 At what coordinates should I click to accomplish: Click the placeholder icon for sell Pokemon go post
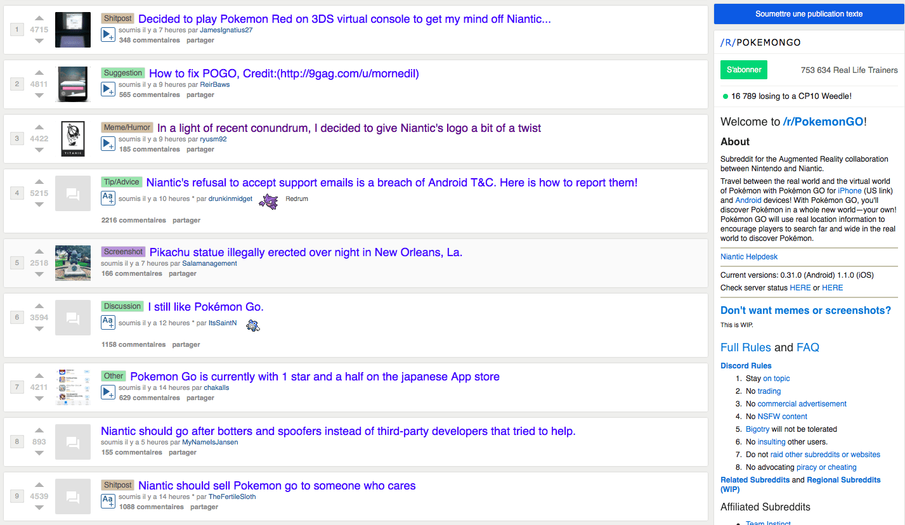coord(73,496)
